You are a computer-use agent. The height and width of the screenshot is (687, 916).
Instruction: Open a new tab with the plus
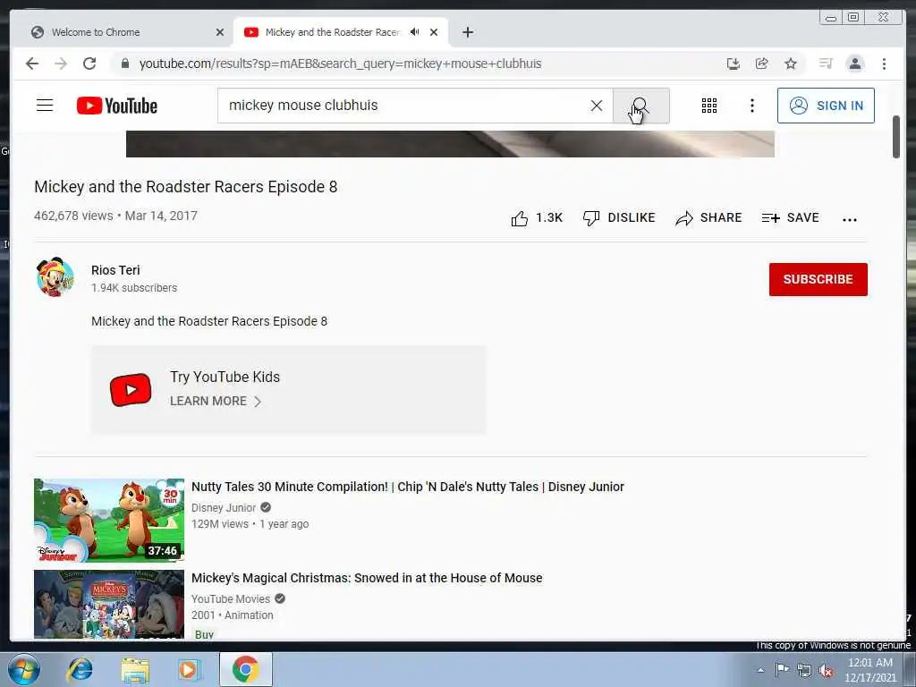coord(467,32)
